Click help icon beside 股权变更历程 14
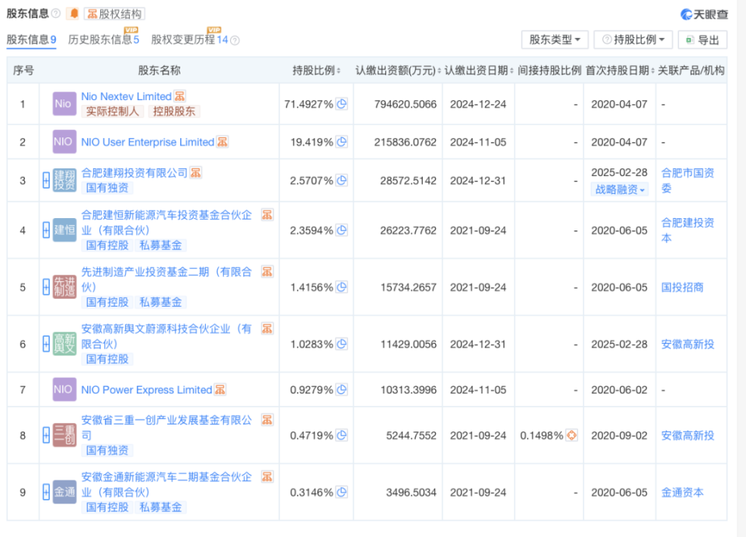Screen dimensions: 746x537 tap(235, 41)
